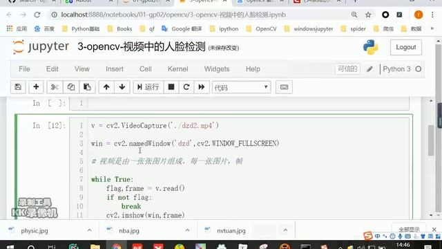Restart kernel and run all cells icon
The image size is (442, 249).
tap(201, 87)
